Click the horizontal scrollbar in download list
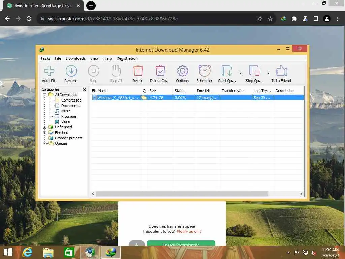 pyautogui.click(x=182, y=194)
